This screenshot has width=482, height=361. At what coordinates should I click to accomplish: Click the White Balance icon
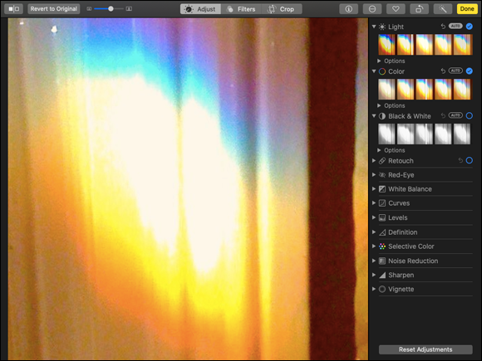coord(382,189)
